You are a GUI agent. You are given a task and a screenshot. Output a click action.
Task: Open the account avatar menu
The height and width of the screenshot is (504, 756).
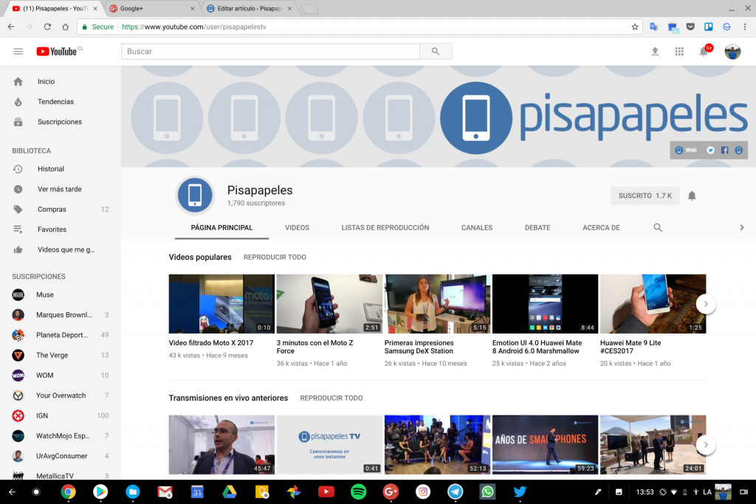click(732, 51)
